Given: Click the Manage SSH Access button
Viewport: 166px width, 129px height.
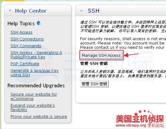Looking at the screenshot, I should (101, 55).
